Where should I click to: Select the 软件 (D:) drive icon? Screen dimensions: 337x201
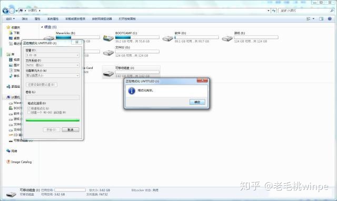[x=167, y=38]
